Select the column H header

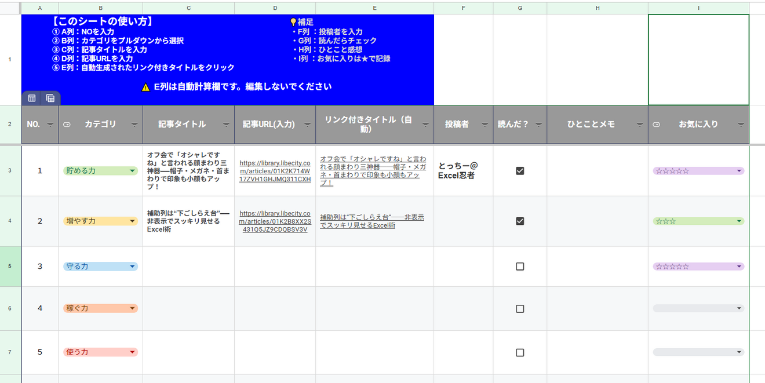pos(598,8)
